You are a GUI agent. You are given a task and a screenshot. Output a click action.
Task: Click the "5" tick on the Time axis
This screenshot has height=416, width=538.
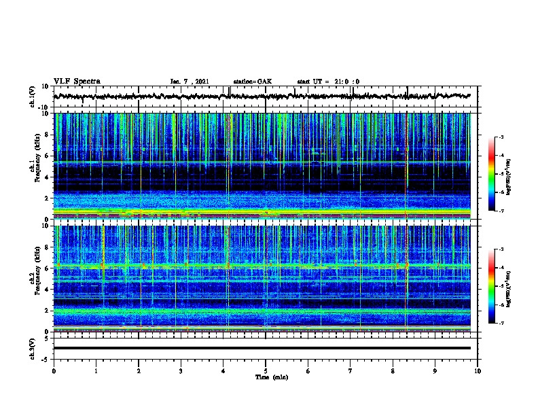click(266, 371)
